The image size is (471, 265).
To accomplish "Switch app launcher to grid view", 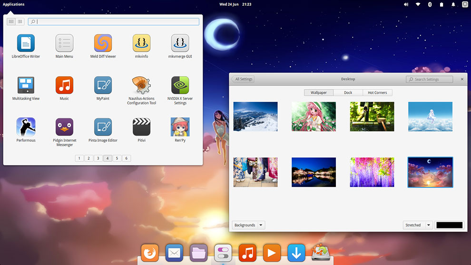I will click(x=11, y=21).
